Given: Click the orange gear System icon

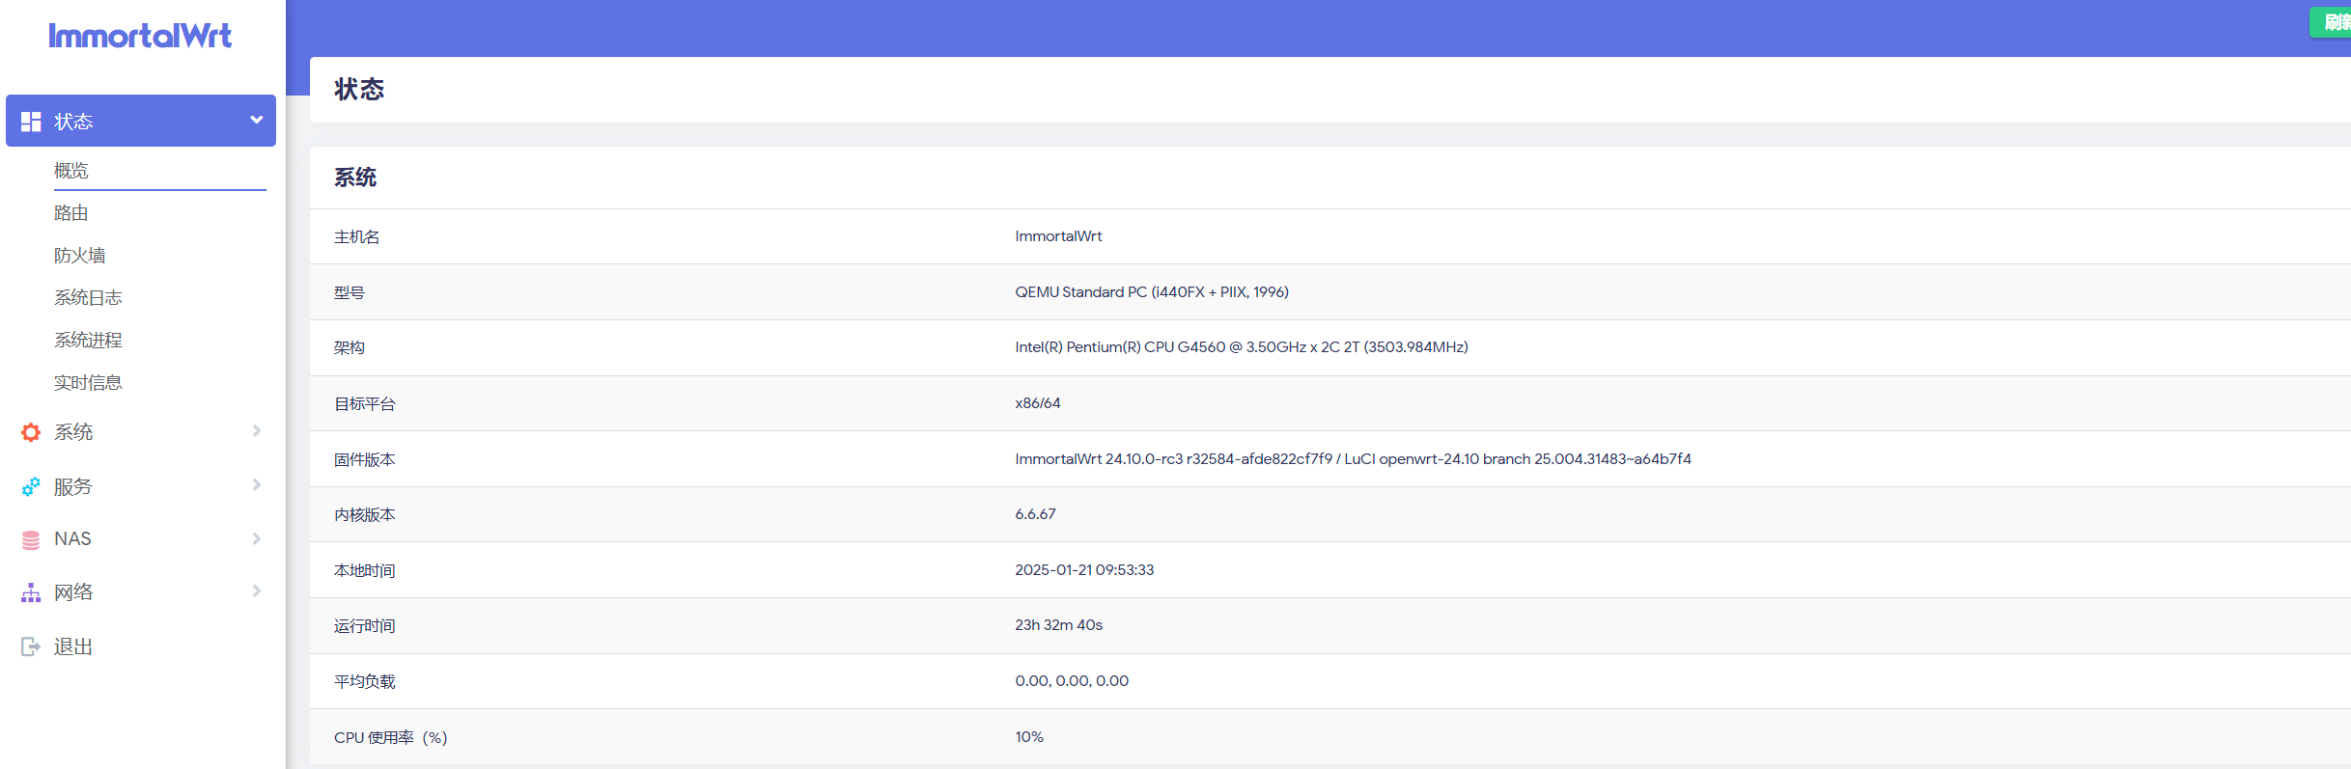Looking at the screenshot, I should tap(31, 432).
